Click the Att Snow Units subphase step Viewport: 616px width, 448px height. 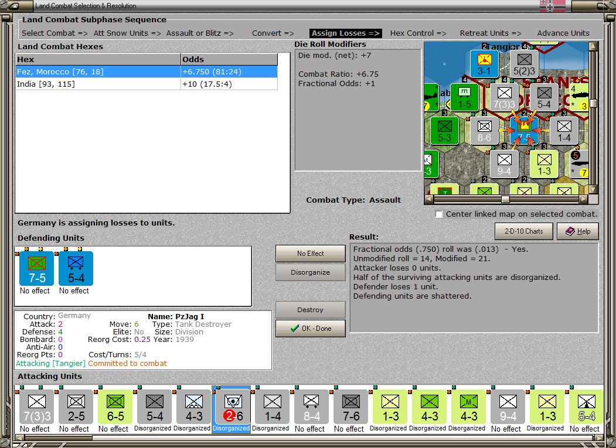tap(127, 33)
